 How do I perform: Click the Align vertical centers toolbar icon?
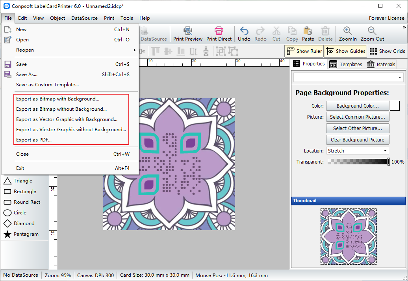click(x=168, y=51)
